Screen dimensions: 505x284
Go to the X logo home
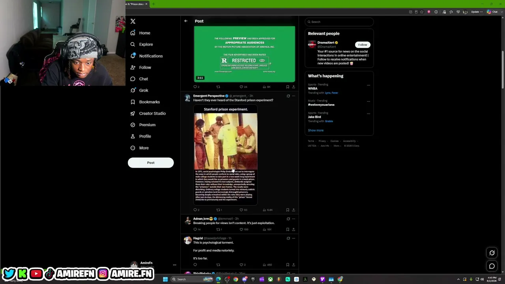tap(133, 21)
